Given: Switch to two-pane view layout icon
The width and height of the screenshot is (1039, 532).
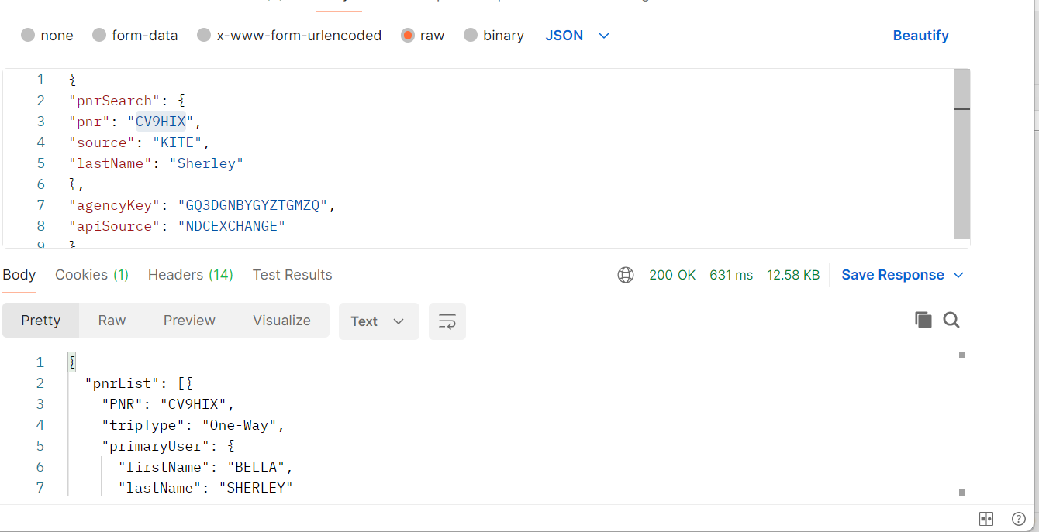Looking at the screenshot, I should 986,519.
